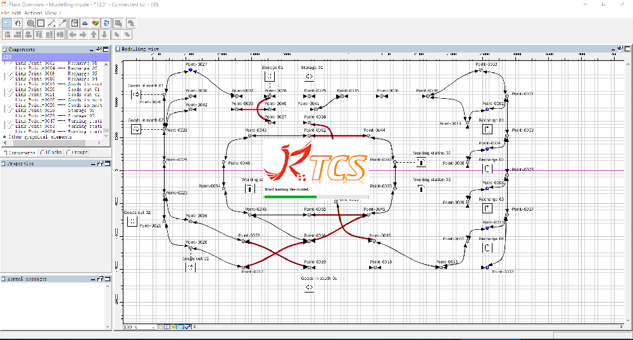Click the align right toolbar icon
Viewport: 633px width, 340px height.
pyautogui.click(x=17, y=35)
